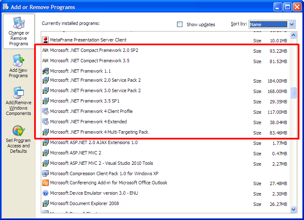The width and height of the screenshot is (304, 220).
Task: Click the Microsoft Device Emulator icon
Action: pyautogui.click(x=45, y=193)
